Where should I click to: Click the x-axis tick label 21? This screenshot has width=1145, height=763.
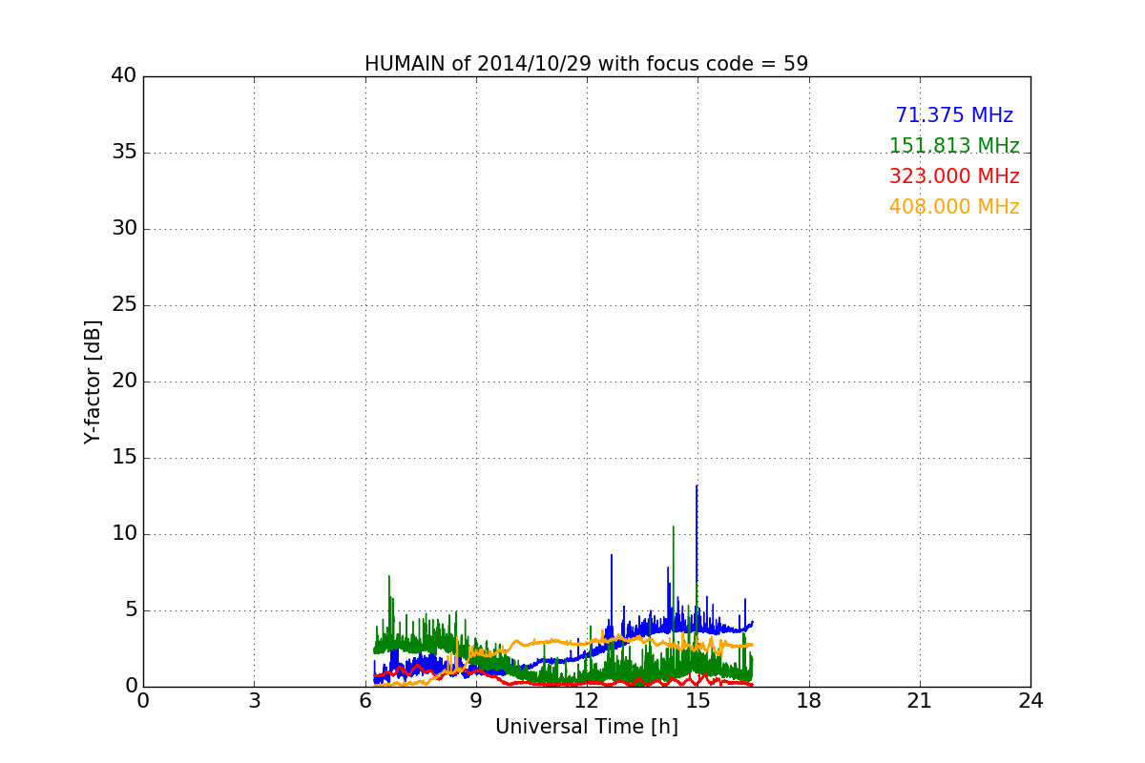tap(920, 700)
